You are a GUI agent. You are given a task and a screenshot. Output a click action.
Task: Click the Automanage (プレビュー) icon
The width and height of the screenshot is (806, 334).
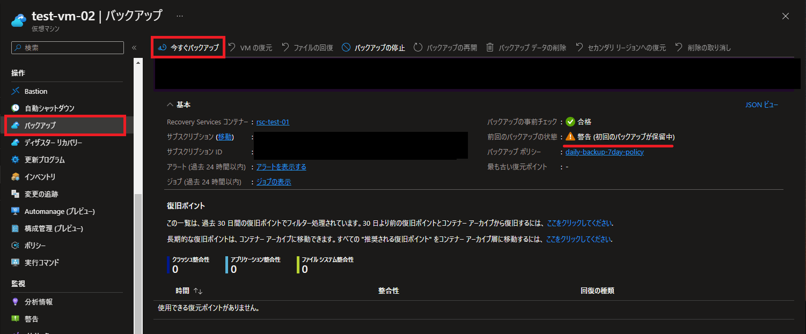click(16, 211)
